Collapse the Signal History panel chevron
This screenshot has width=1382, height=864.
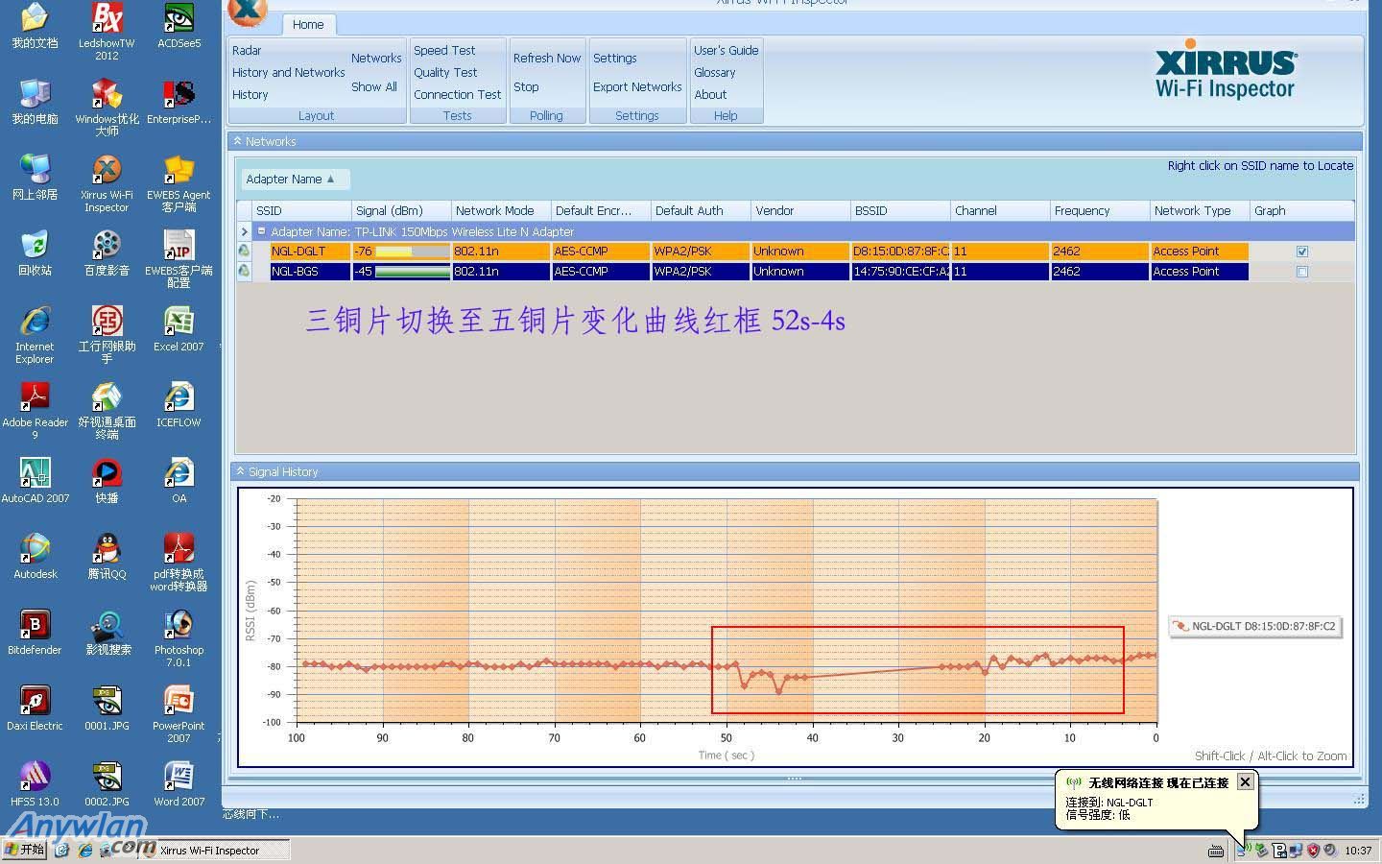(240, 471)
